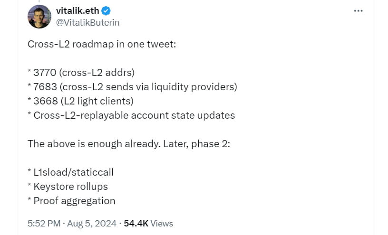388x235 pixels.
Task: Open the three-dot More options menu
Action: pos(359,10)
